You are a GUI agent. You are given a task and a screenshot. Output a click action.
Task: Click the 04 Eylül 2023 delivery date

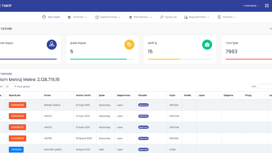click(x=83, y=149)
